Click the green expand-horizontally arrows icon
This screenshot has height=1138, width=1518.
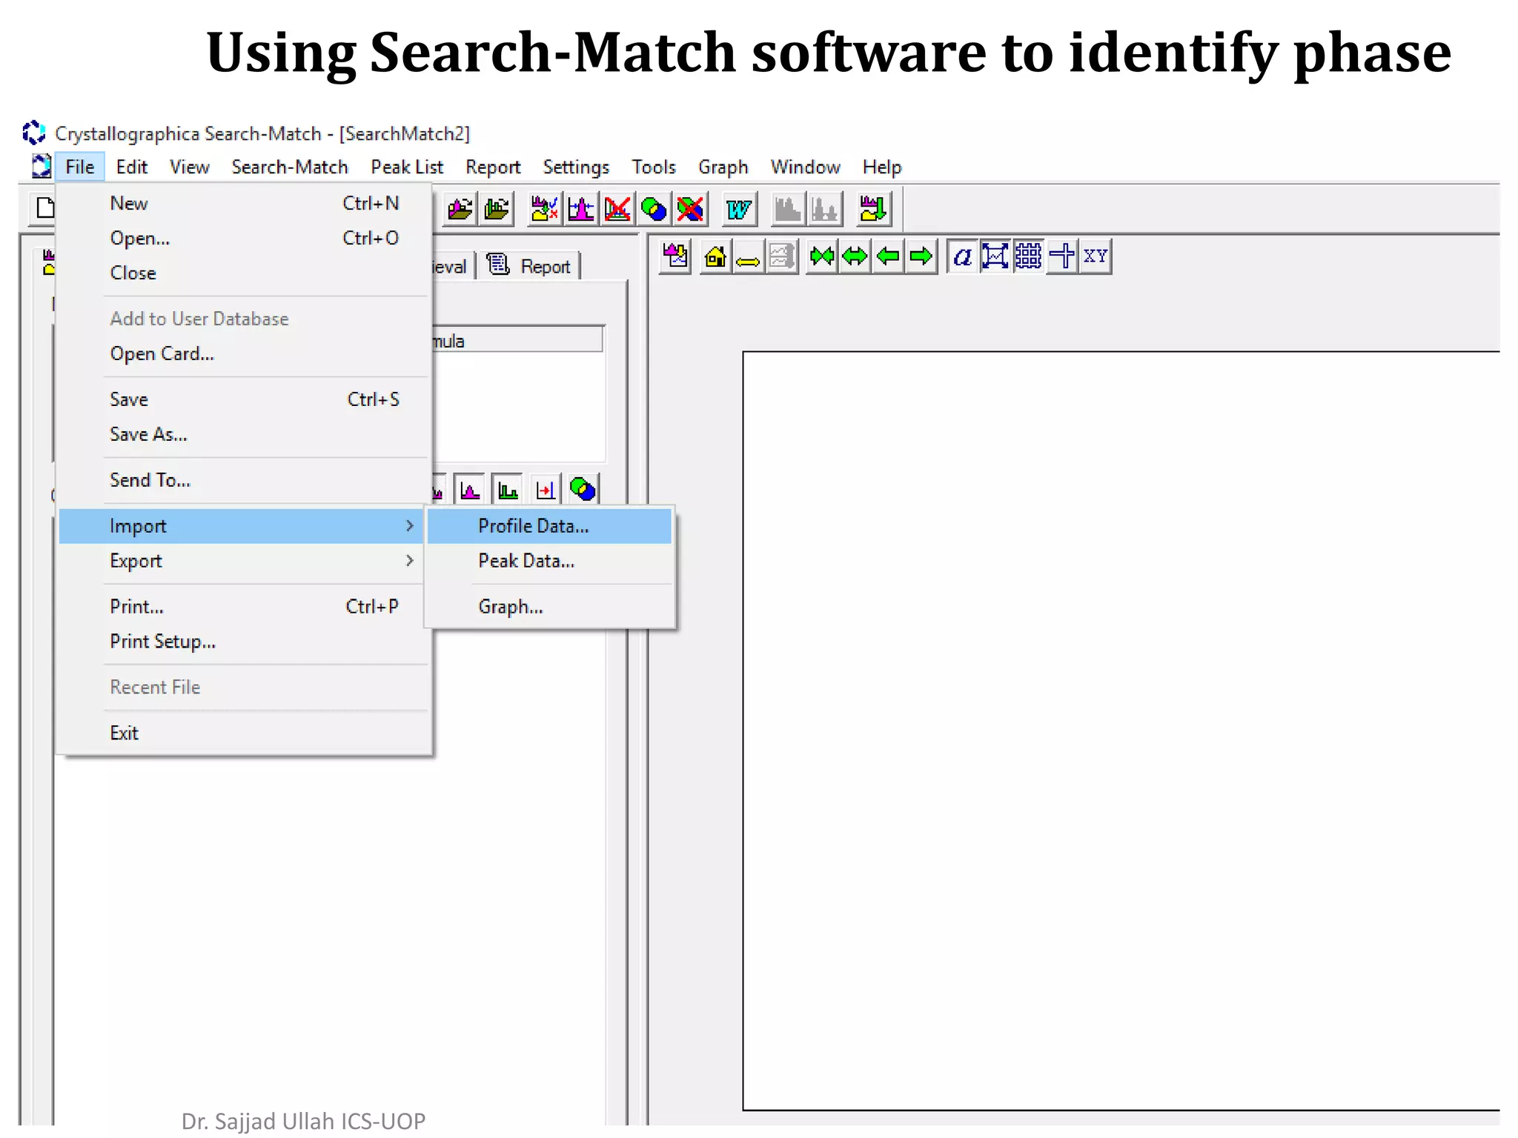click(855, 257)
